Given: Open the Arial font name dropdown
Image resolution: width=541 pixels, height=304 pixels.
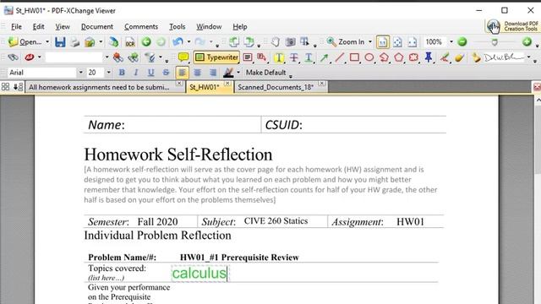Looking at the screenshot, I should 81,73.
